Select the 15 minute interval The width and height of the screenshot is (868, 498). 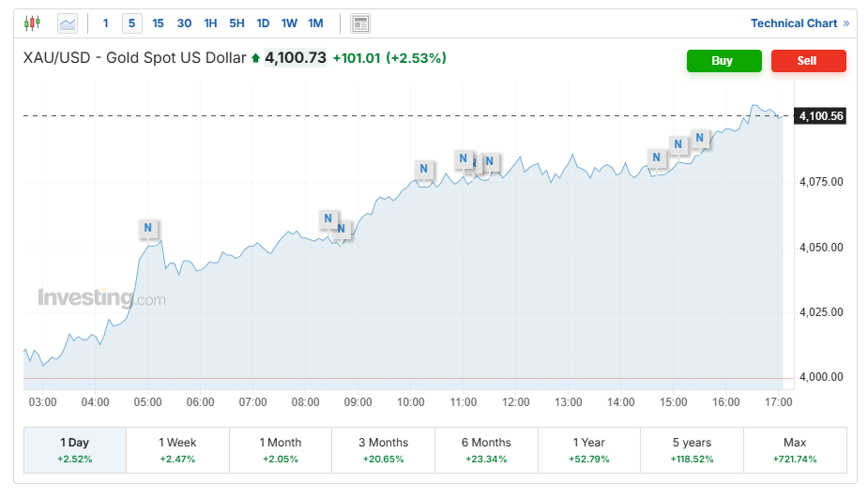click(158, 23)
